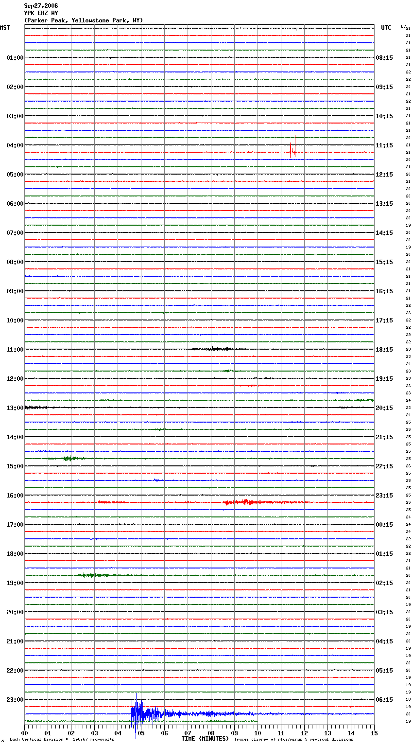The height and width of the screenshot is (746, 413).
Task: Select the 03:00 MST row label
Action: [15, 116]
